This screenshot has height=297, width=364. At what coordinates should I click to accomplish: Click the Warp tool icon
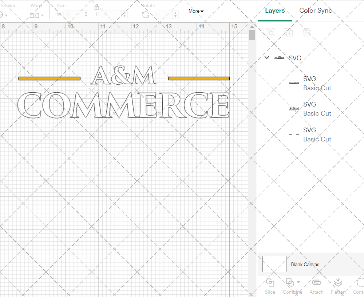[35, 16]
